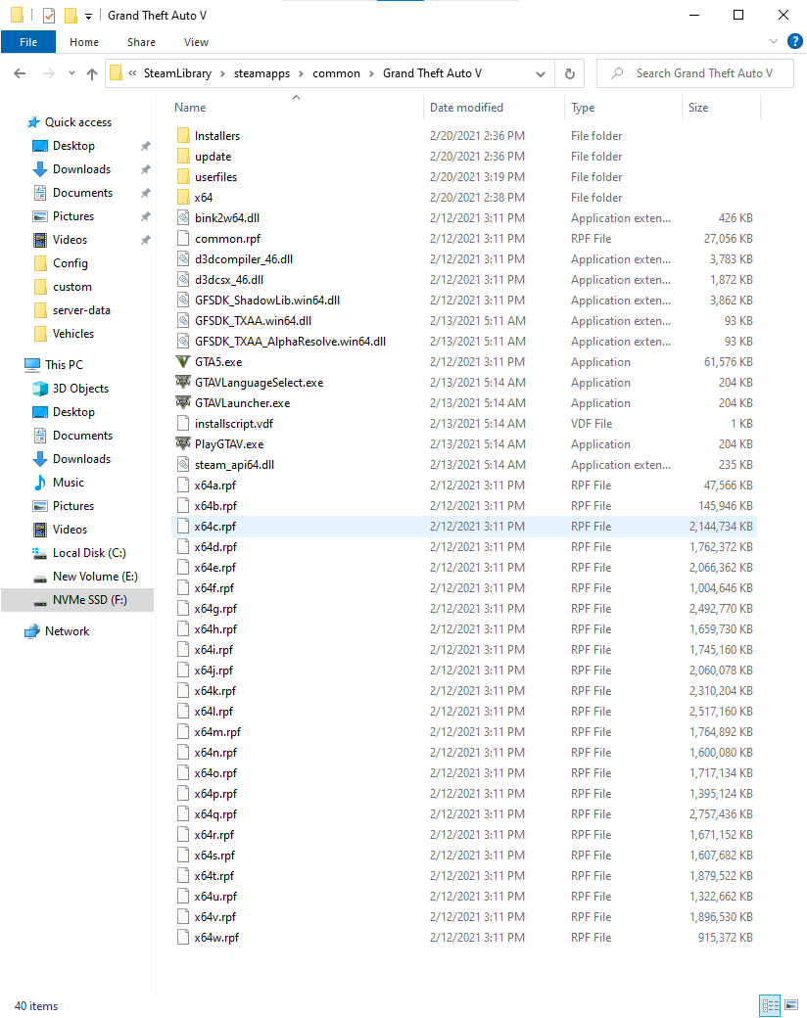Viewport: 807px width, 1018px height.
Task: Click the common.rpf file icon
Action: [x=183, y=238]
